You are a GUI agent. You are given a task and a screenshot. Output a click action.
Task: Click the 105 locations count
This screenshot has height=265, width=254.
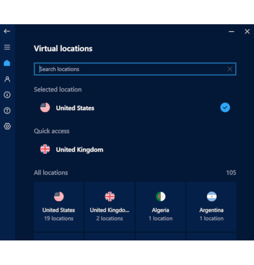(x=231, y=173)
